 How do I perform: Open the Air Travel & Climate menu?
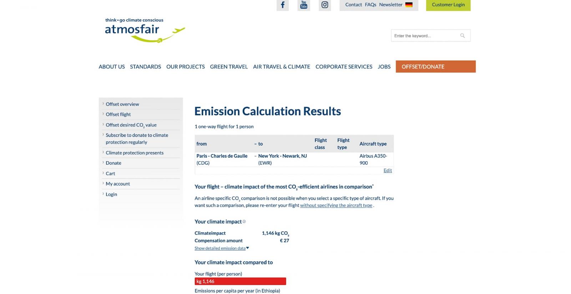click(x=281, y=67)
